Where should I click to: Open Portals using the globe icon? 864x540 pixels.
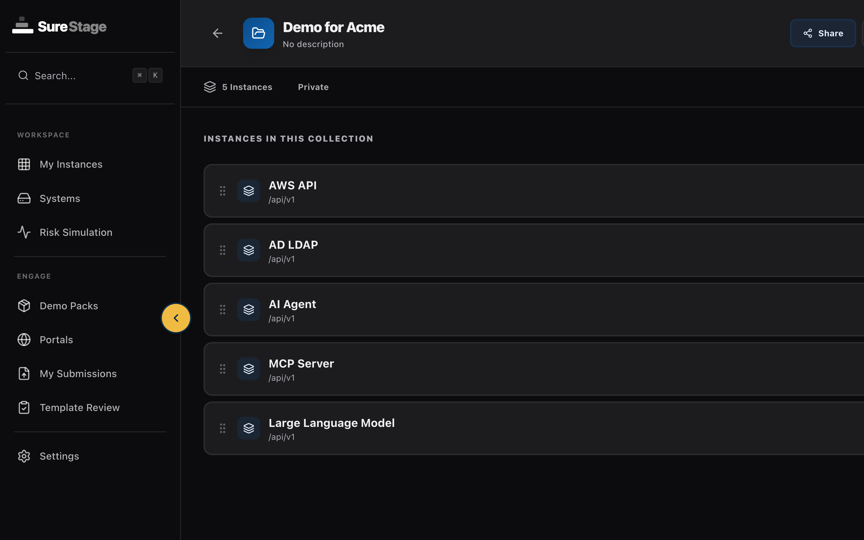(24, 340)
